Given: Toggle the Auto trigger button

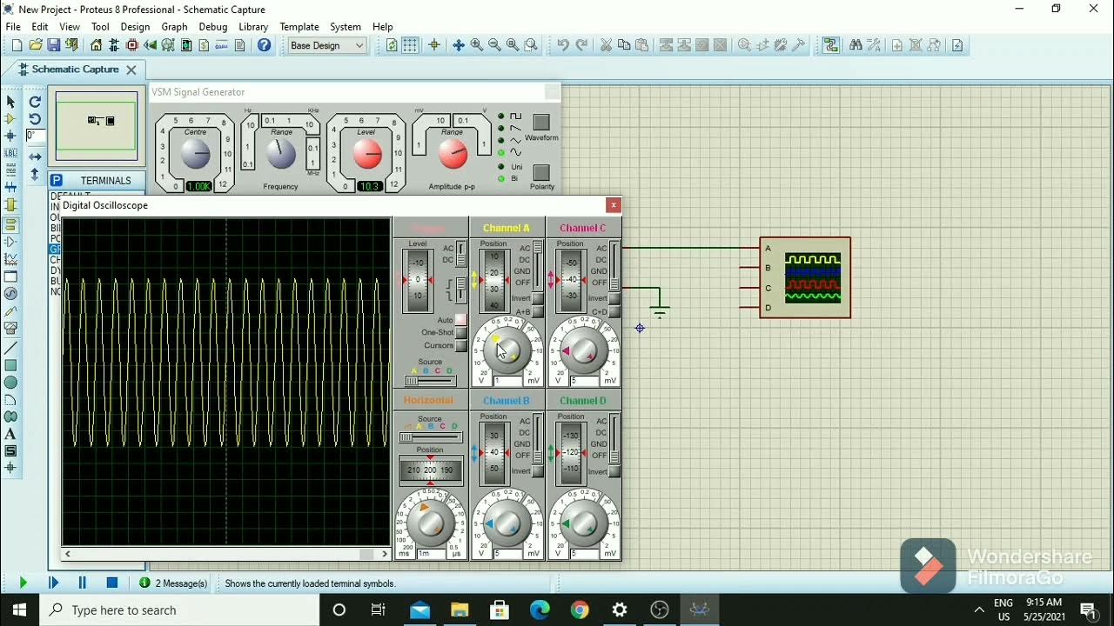Looking at the screenshot, I should pos(461,320).
